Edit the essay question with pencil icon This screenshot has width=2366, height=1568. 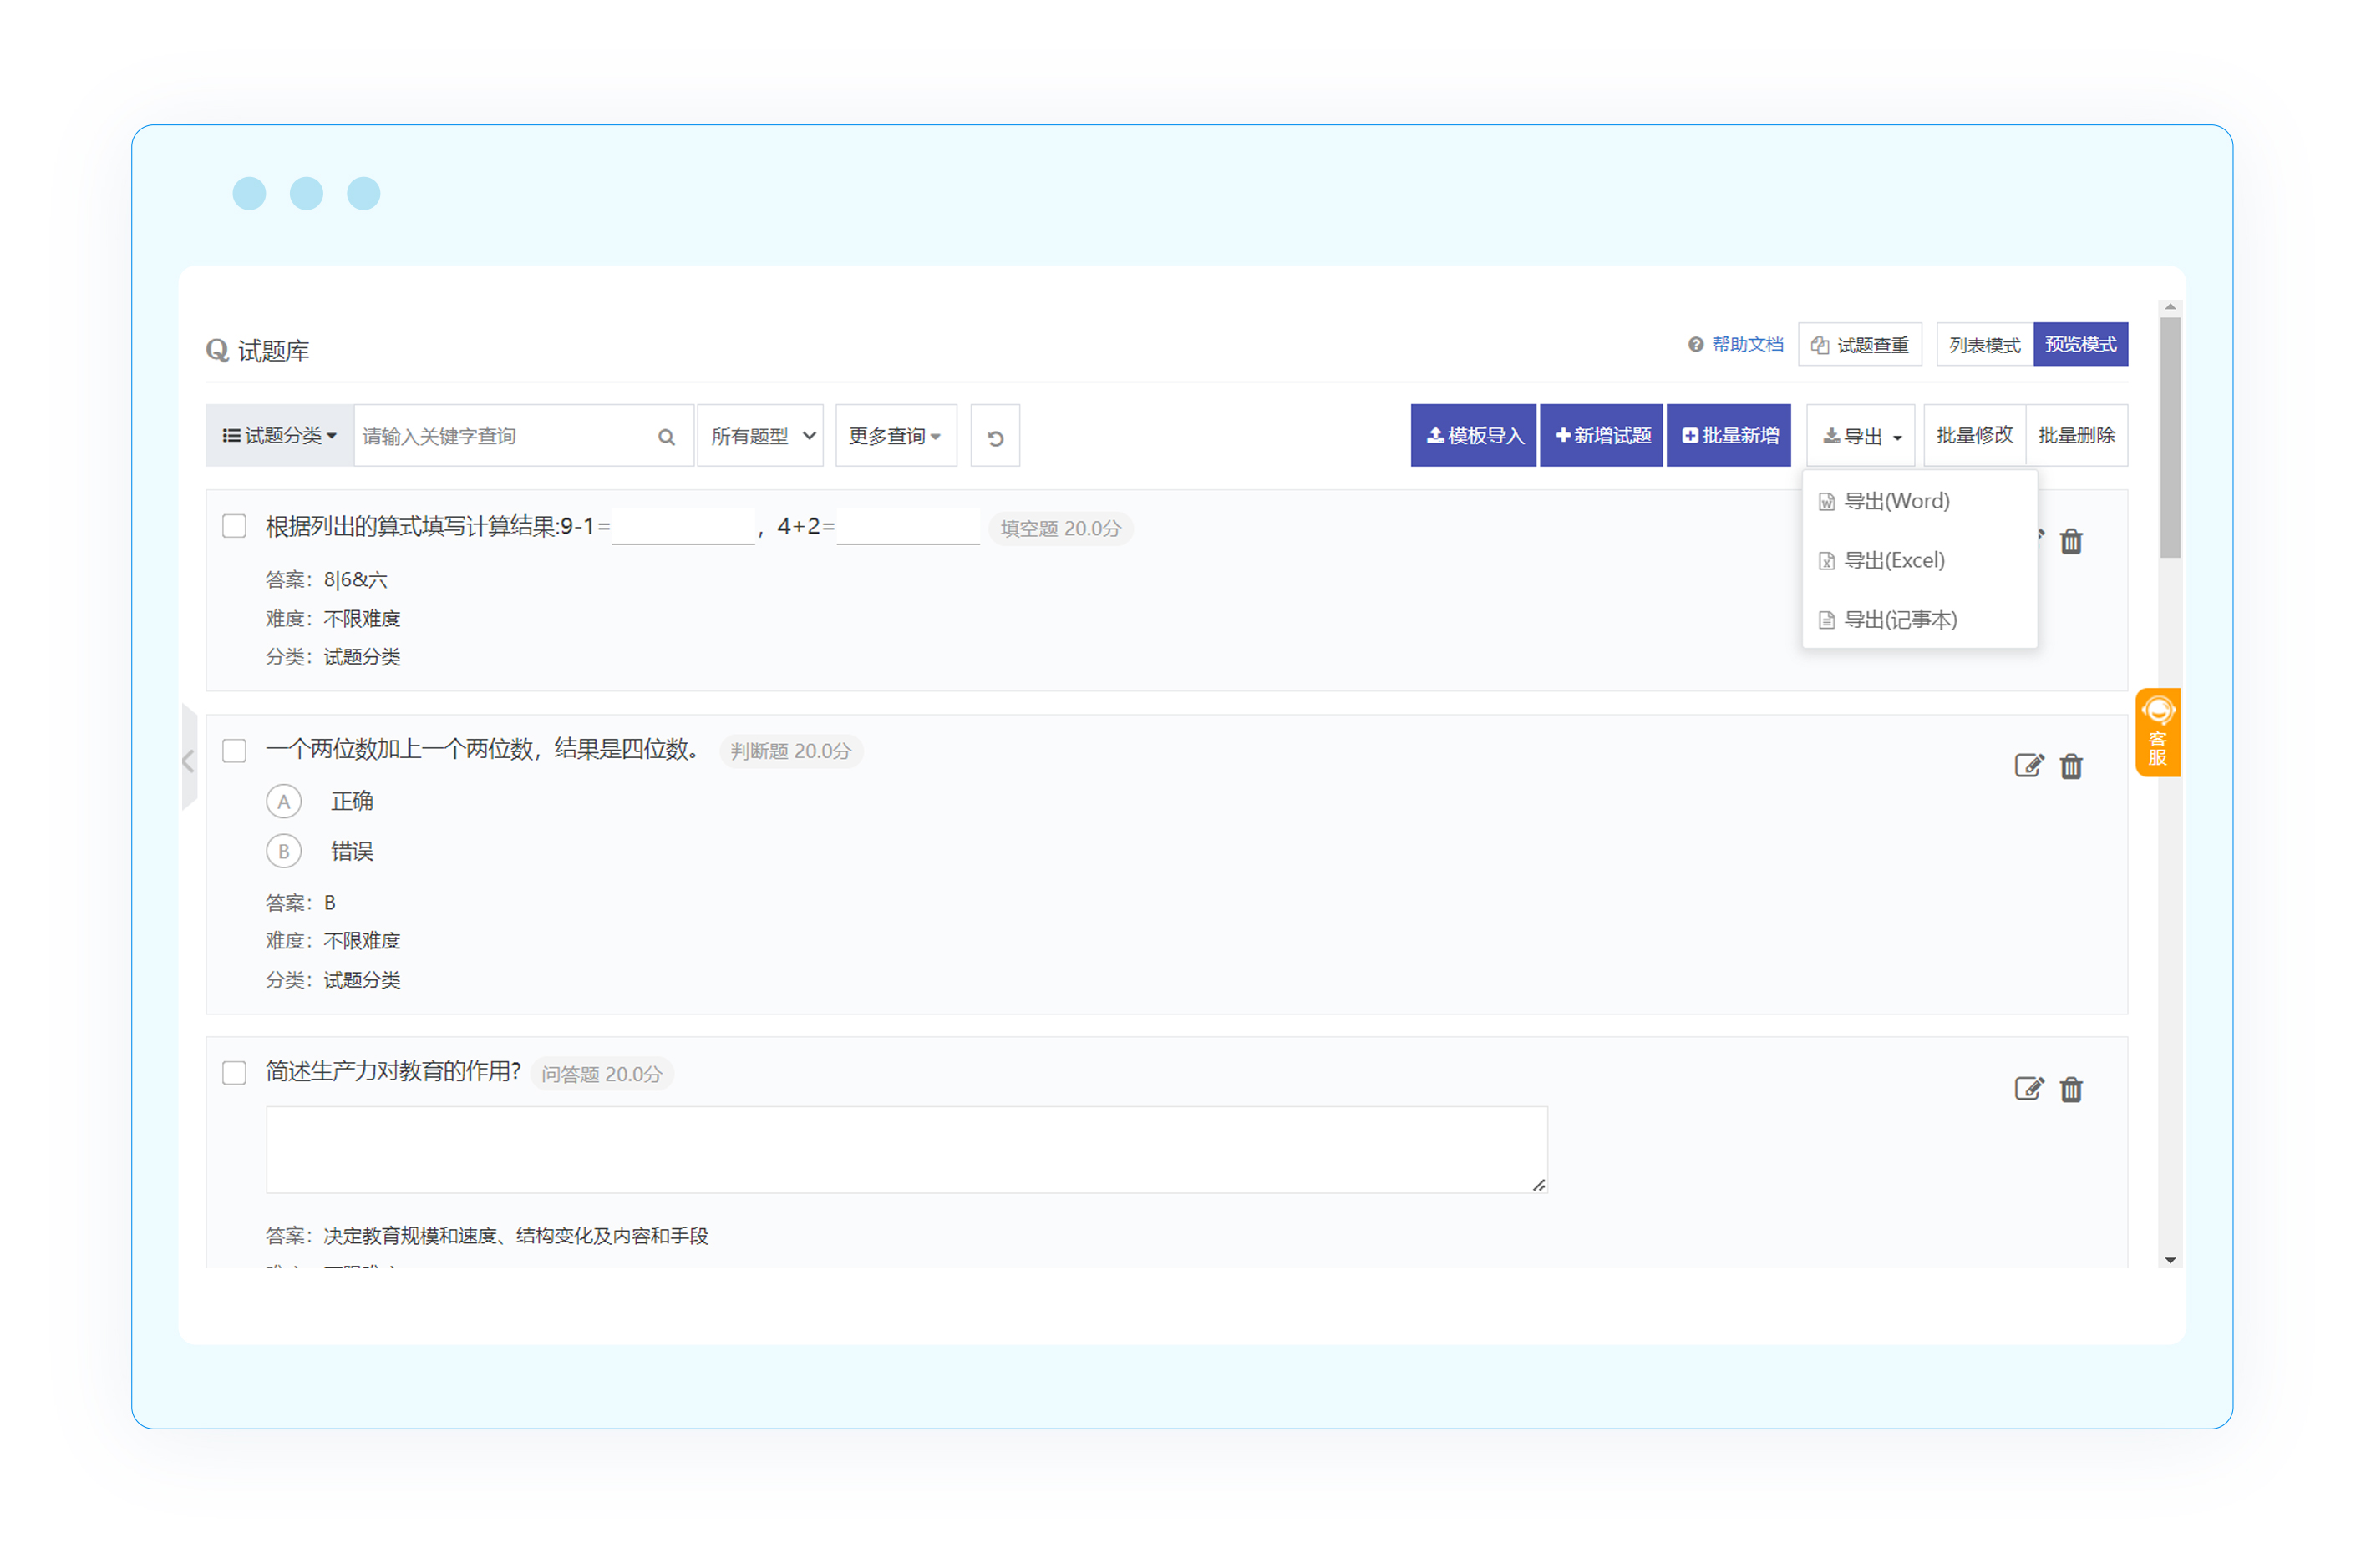tap(2028, 1089)
